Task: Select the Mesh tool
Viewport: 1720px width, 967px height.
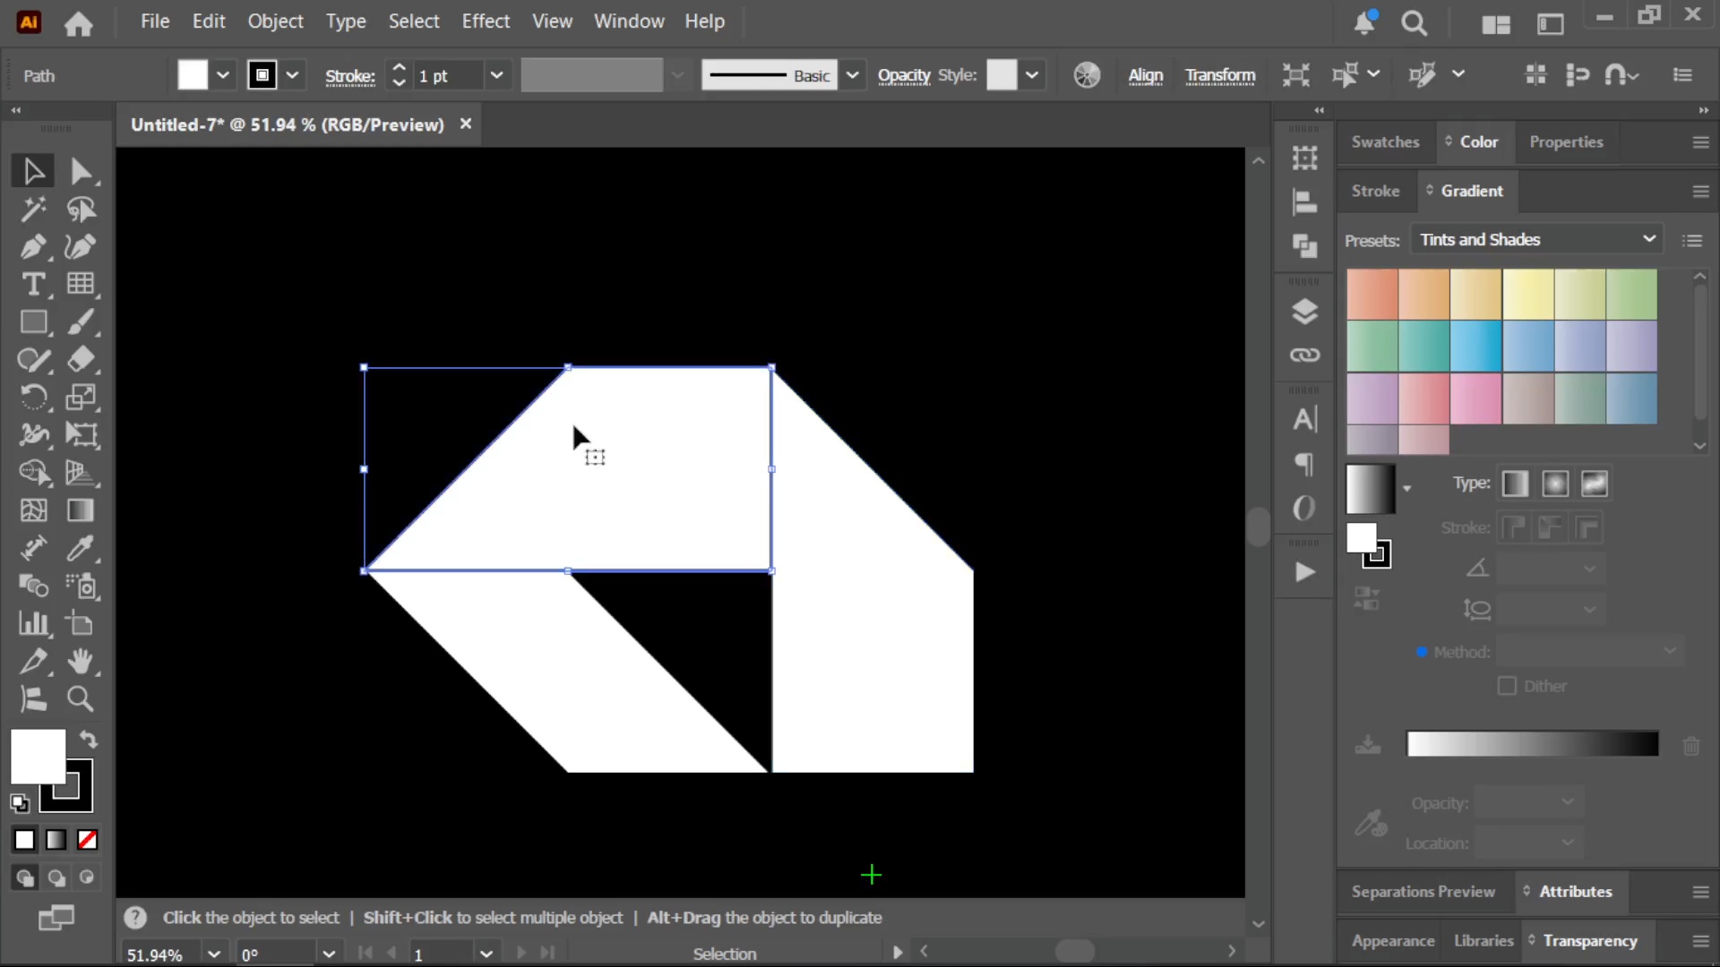Action: click(33, 510)
